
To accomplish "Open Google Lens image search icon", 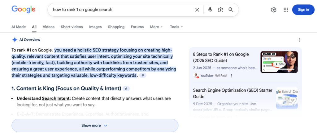I will 220,10.
